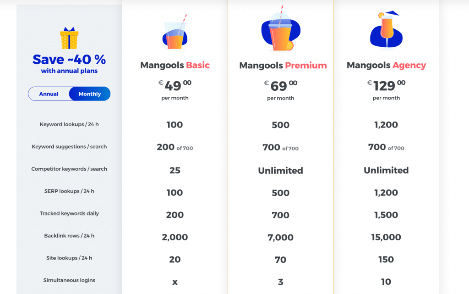Image resolution: width=469 pixels, height=294 pixels.
Task: Switch billing to Annual plans
Action: click(x=49, y=94)
